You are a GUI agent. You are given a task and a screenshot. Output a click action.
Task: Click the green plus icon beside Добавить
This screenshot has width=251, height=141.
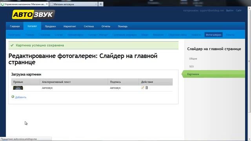point(13,97)
